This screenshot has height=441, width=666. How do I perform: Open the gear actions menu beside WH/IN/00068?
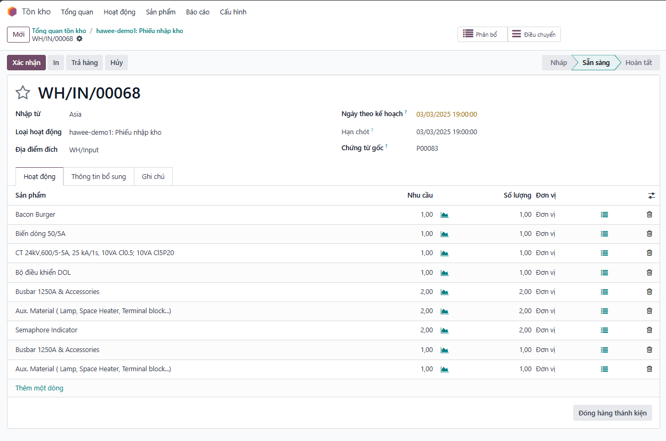pyautogui.click(x=79, y=39)
